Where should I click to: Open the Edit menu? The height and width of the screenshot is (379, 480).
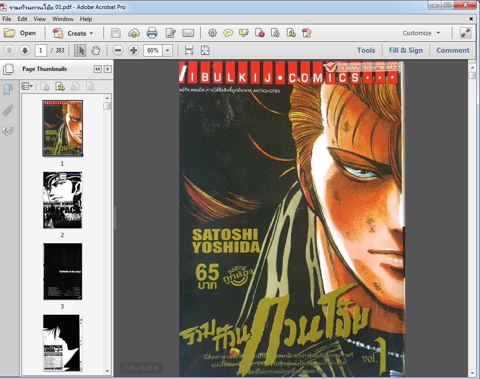point(22,19)
